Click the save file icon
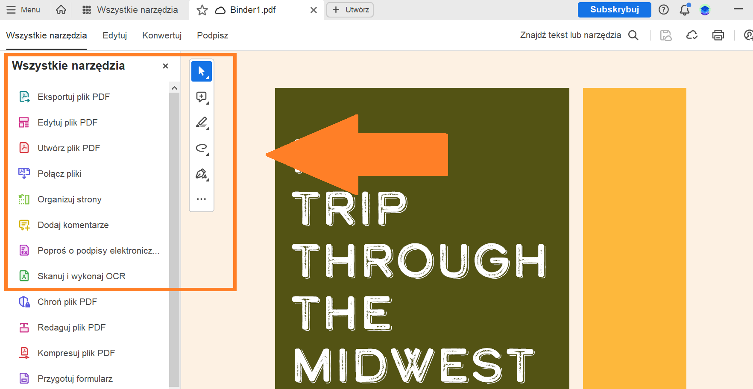Viewport: 753px width, 389px height. 666,35
